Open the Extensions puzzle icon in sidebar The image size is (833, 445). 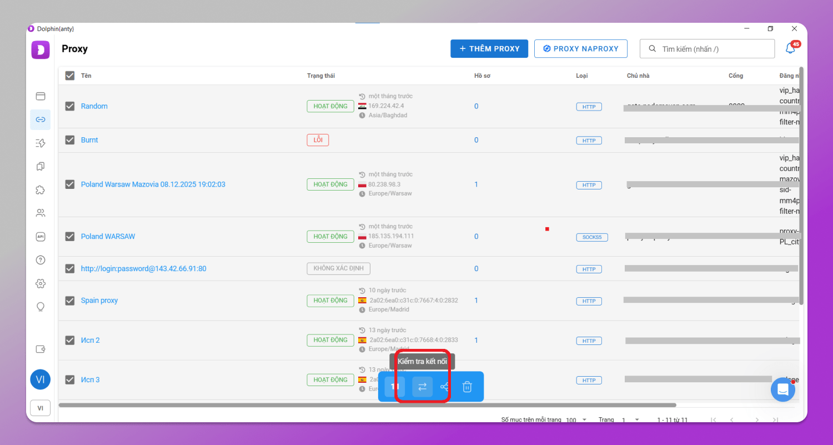click(41, 190)
